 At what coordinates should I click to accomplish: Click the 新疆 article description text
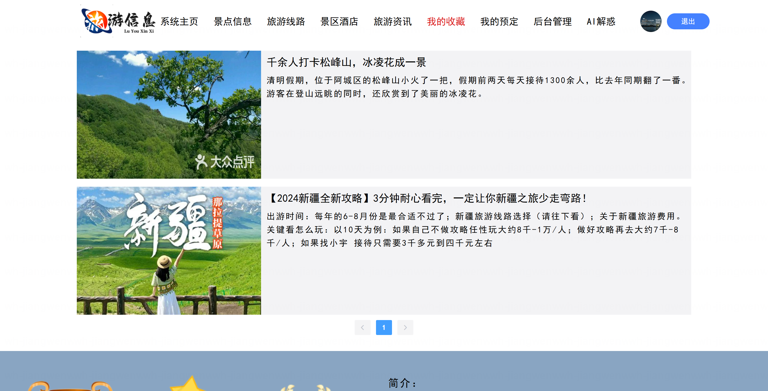pos(474,229)
